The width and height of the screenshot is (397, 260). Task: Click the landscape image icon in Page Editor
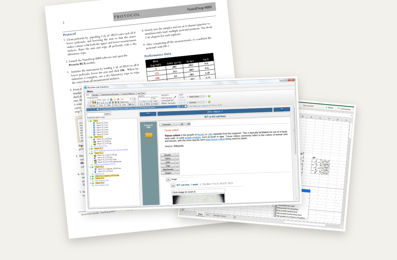click(94, 101)
